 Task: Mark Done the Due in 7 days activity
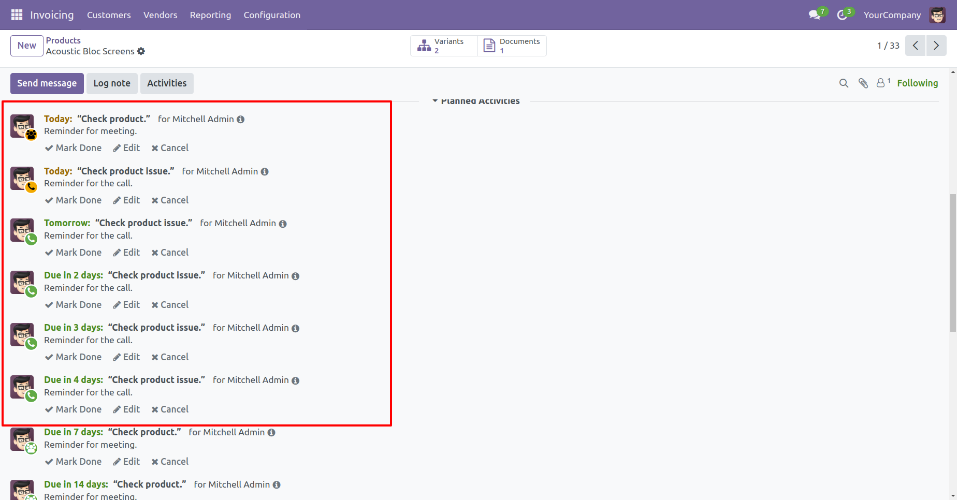click(x=73, y=462)
